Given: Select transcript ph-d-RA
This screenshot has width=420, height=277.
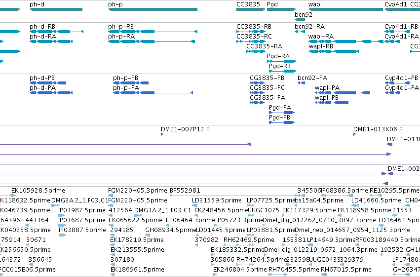Looking at the screenshot, I should click(x=51, y=41).
